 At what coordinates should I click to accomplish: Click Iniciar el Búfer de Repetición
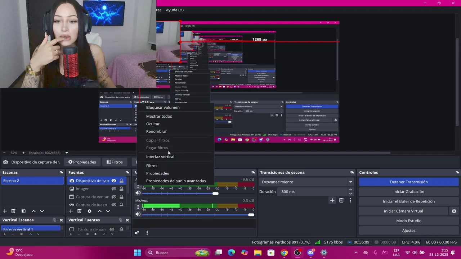409,201
